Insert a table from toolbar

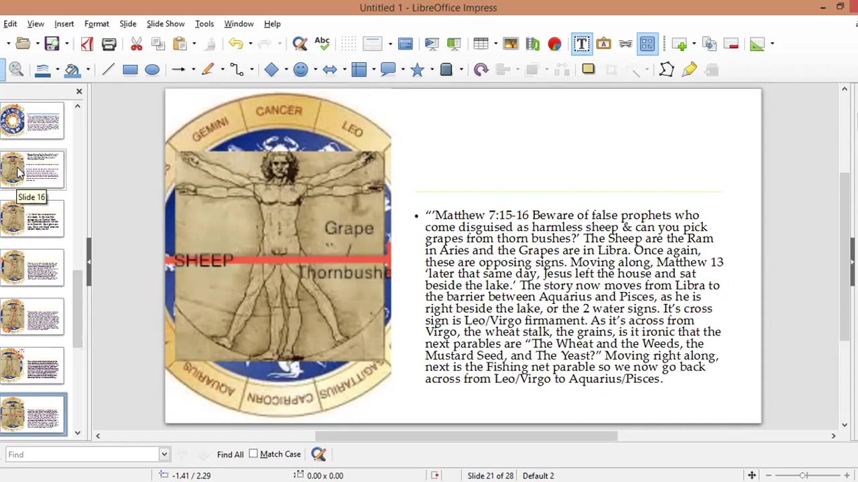481,44
